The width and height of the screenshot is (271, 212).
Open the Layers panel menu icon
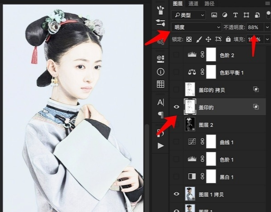pyautogui.click(x=267, y=4)
